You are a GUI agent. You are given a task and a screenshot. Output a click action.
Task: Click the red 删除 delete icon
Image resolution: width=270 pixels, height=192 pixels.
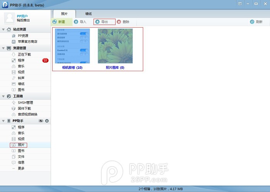pos(119,22)
